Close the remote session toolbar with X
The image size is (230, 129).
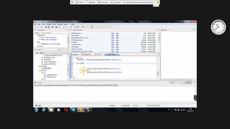[x=72, y=3]
